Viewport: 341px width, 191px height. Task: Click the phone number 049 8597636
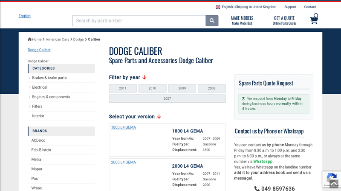(x=278, y=188)
